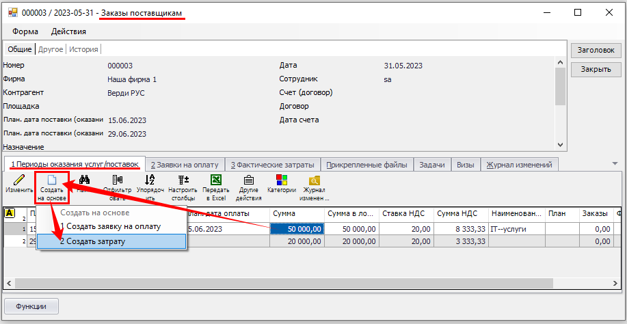Viewport: 627px width, 324px height.
Task: Open the История tab
Action: tap(84, 49)
